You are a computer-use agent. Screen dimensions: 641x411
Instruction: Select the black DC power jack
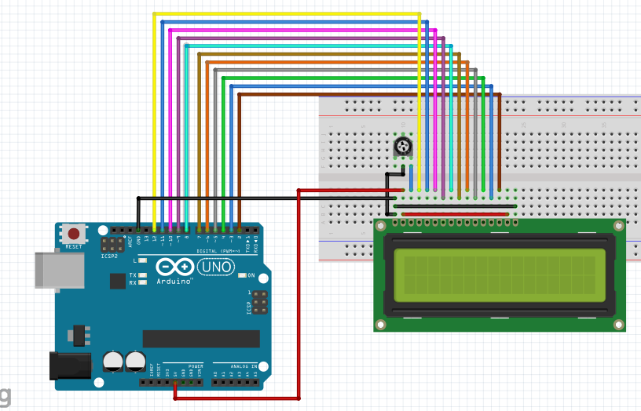coord(71,366)
